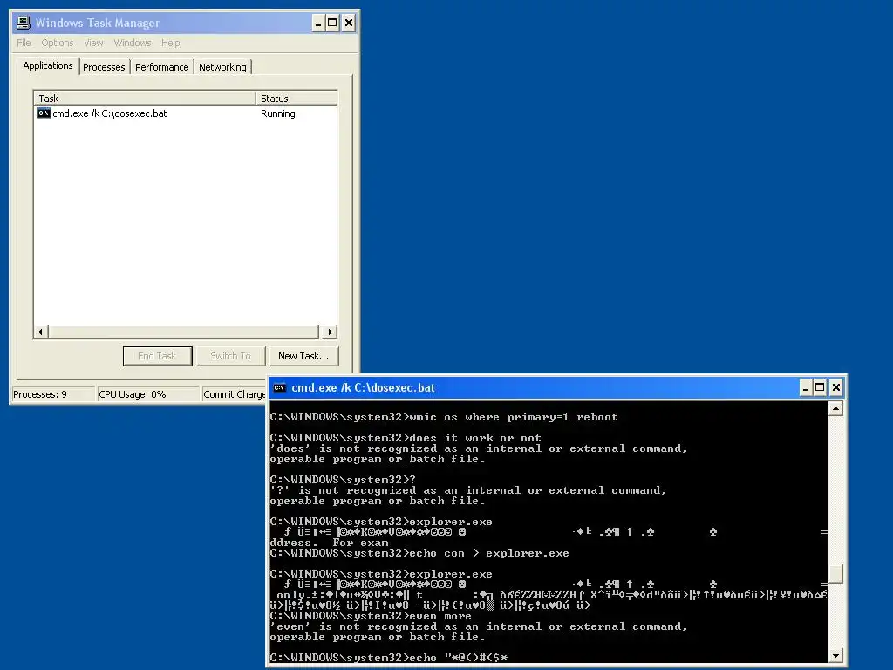Switch to the Networking tab
The height and width of the screenshot is (670, 893).
[x=222, y=67]
